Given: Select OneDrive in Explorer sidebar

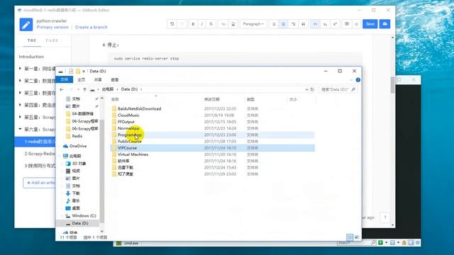Looking at the screenshot, I should pyautogui.click(x=78, y=146).
